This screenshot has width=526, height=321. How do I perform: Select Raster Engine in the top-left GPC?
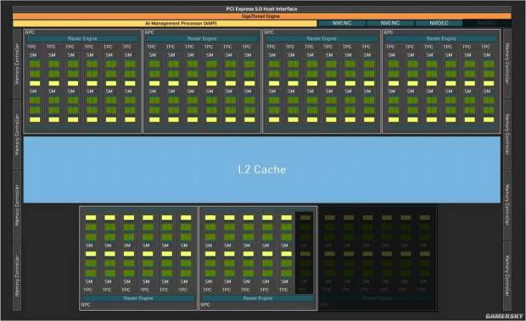(x=82, y=38)
